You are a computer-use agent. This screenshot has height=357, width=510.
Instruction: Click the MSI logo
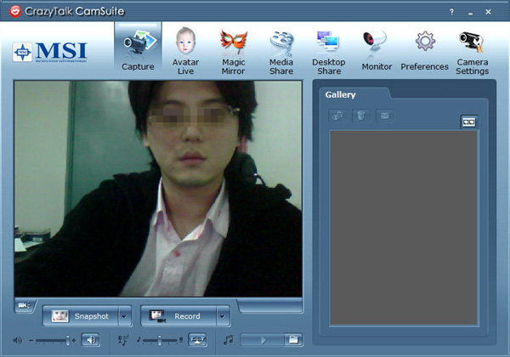pyautogui.click(x=50, y=51)
